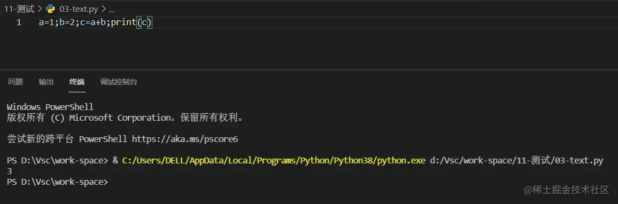
Task: Expand the chevron after 11-测试
Action: (x=40, y=9)
